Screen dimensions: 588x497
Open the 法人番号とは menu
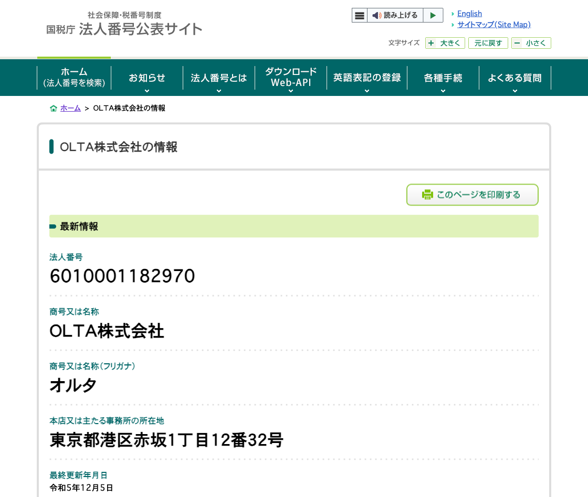(x=218, y=78)
